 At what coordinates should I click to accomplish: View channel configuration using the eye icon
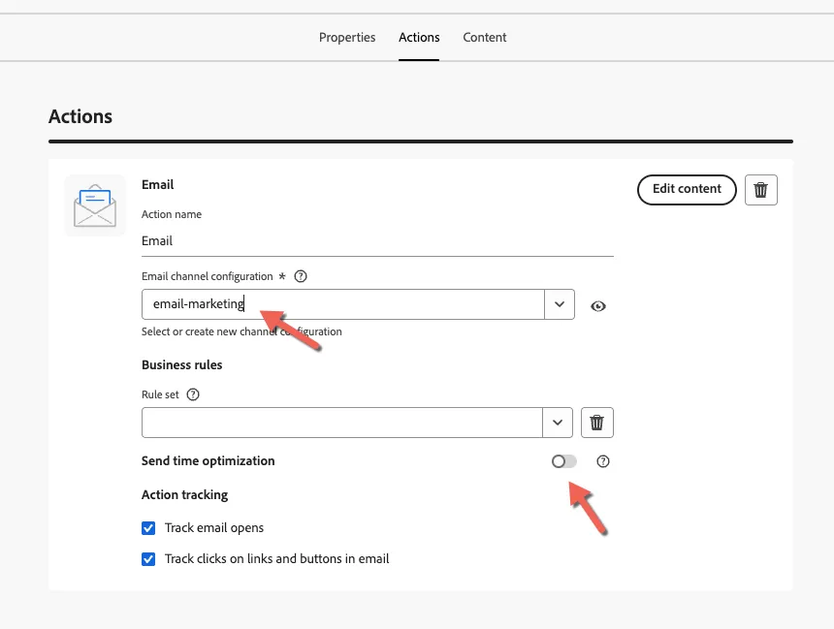tap(597, 306)
